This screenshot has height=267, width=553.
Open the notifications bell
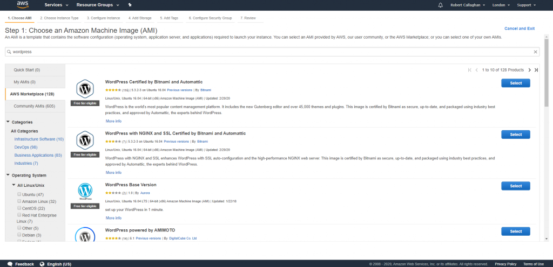[x=440, y=5]
